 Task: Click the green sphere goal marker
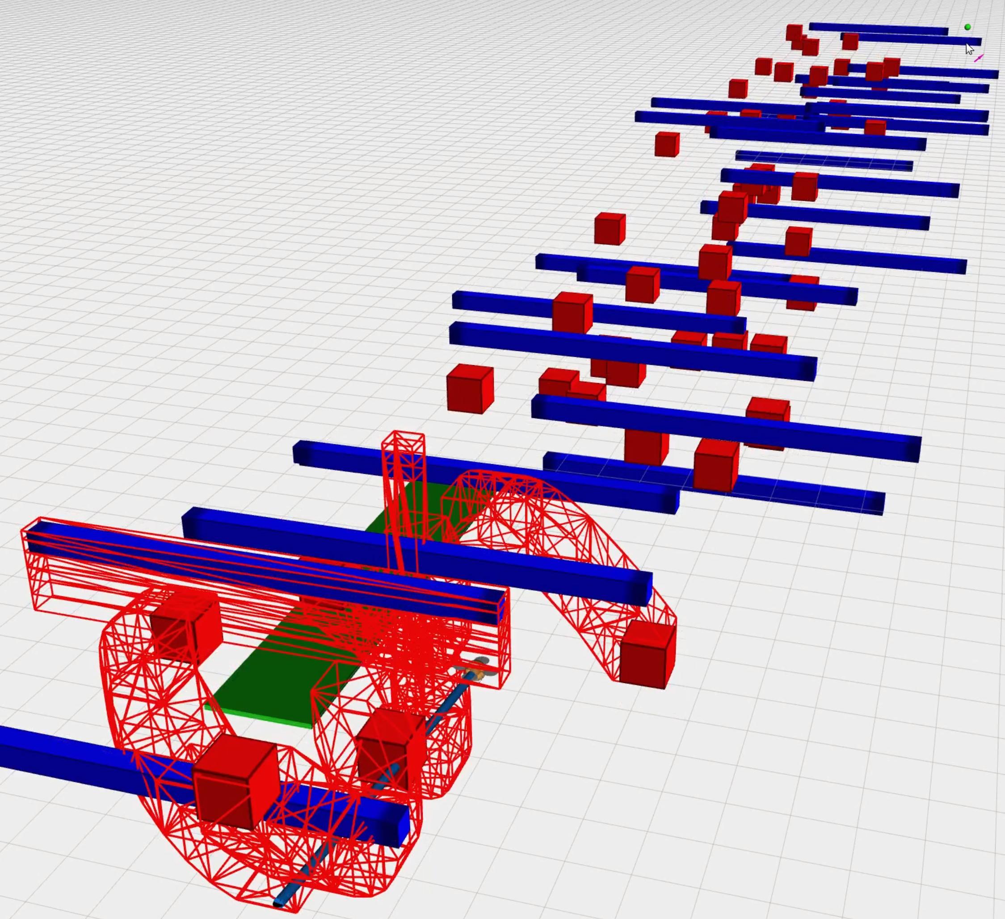click(x=967, y=27)
